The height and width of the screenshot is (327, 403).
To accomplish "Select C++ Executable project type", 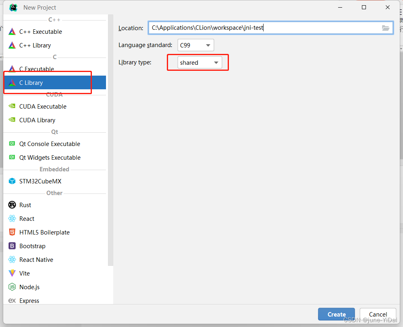I will tap(54, 31).
